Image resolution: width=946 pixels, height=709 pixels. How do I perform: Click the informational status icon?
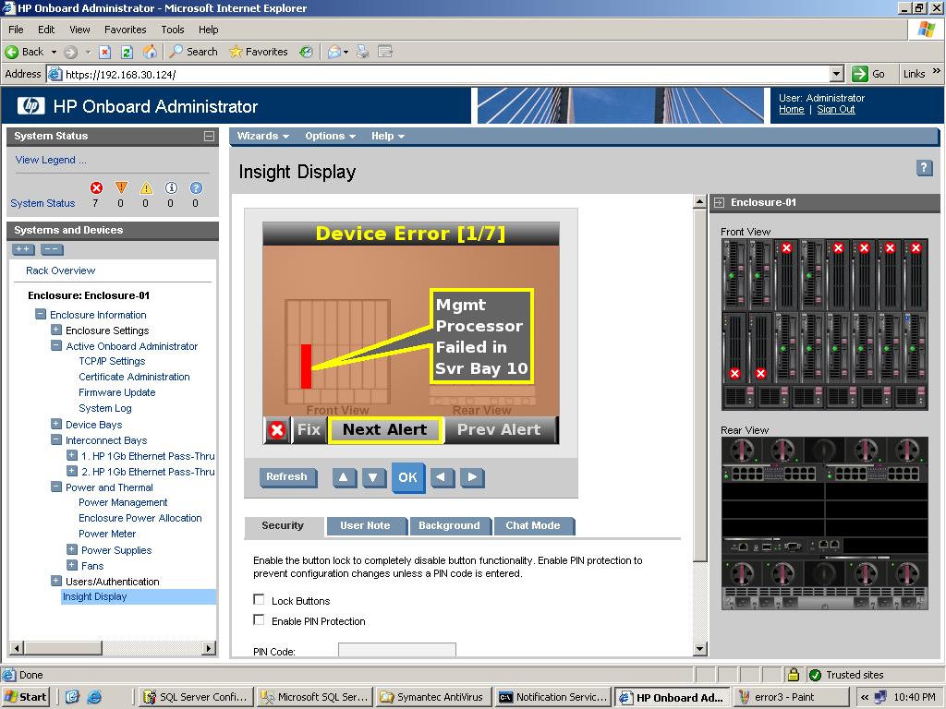point(171,188)
